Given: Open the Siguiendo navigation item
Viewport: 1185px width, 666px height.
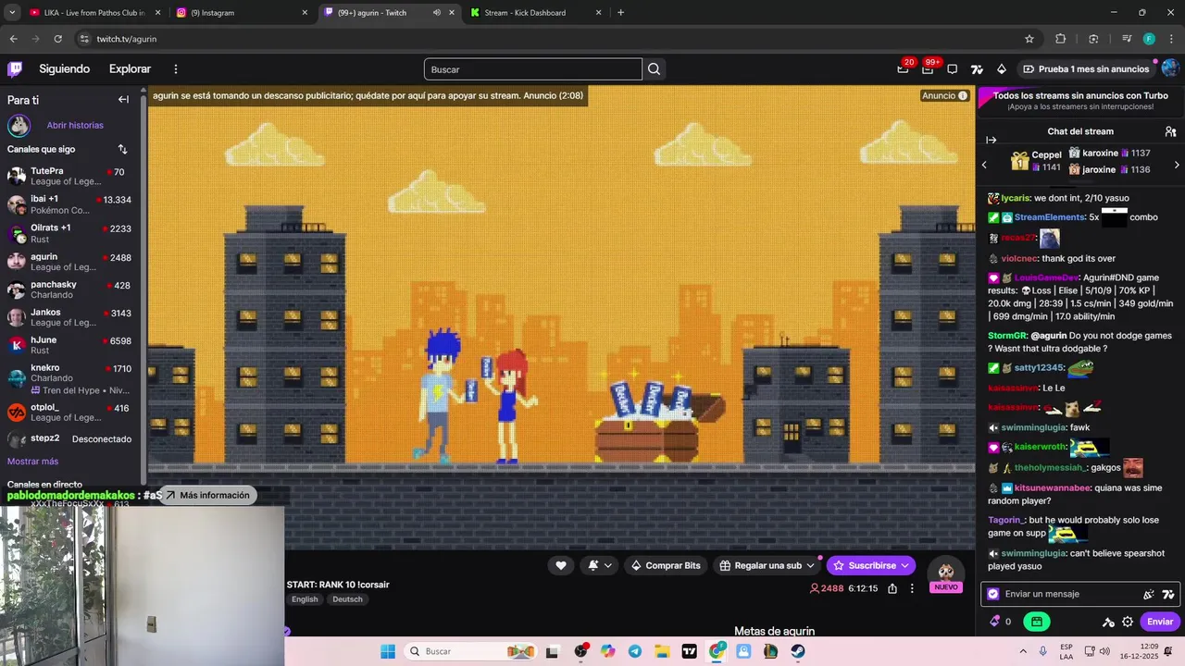Looking at the screenshot, I should click(64, 69).
